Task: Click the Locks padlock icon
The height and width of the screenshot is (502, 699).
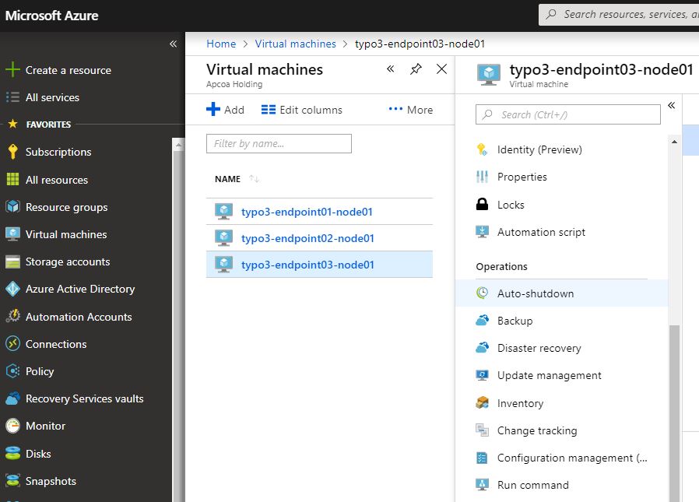Action: pyautogui.click(x=482, y=204)
